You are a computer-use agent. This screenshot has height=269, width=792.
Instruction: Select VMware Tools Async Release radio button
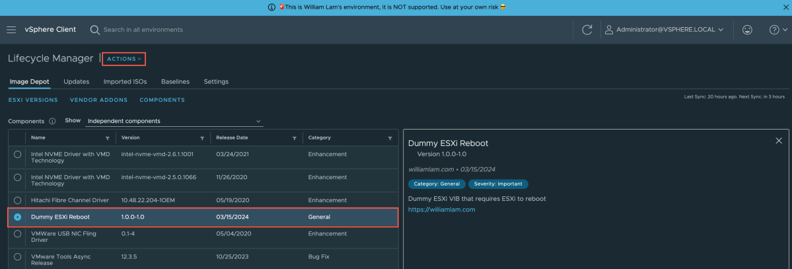[18, 257]
